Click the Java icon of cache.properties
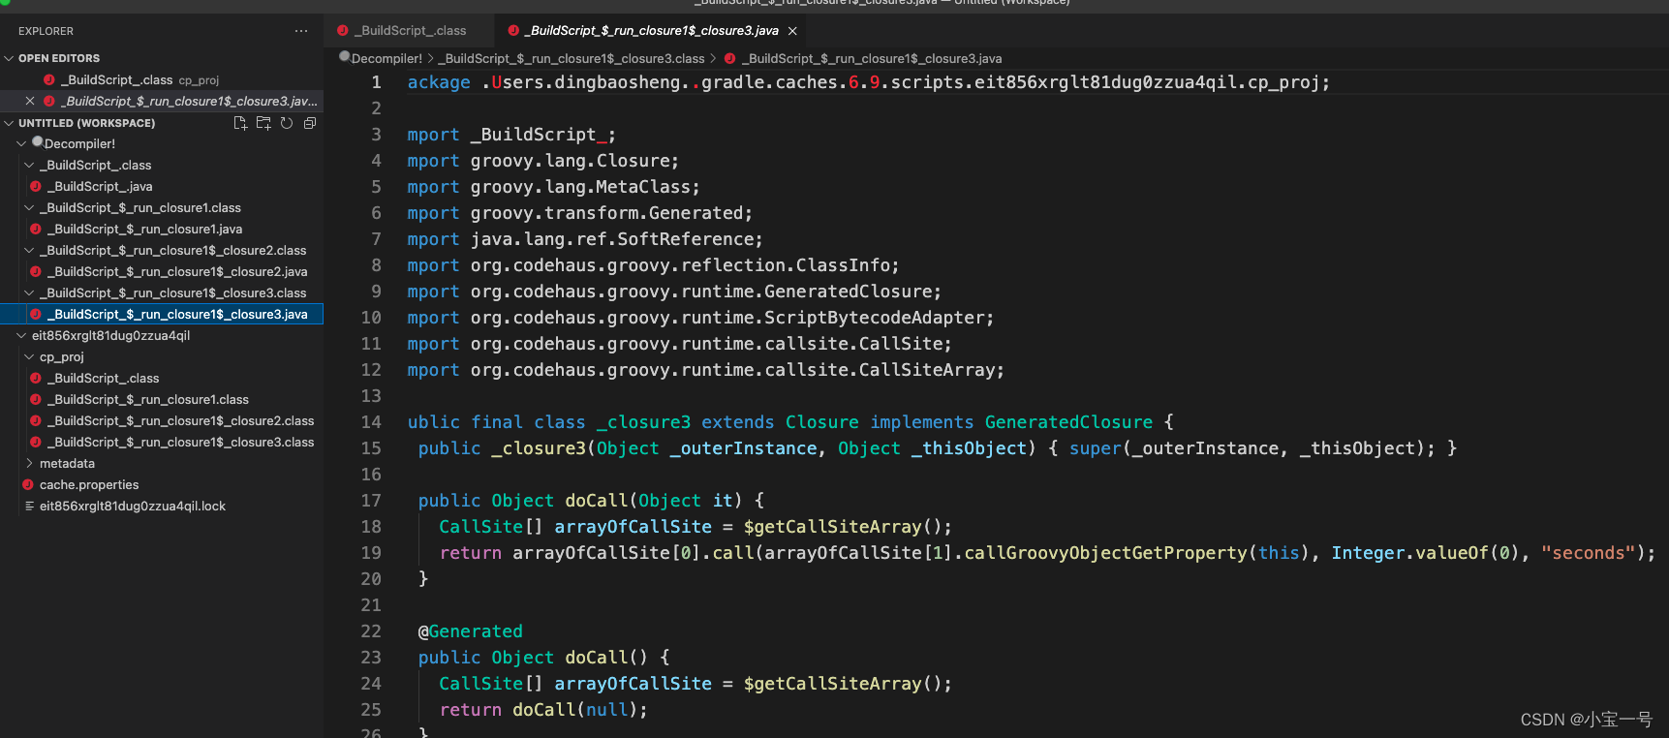The image size is (1669, 738). [28, 484]
